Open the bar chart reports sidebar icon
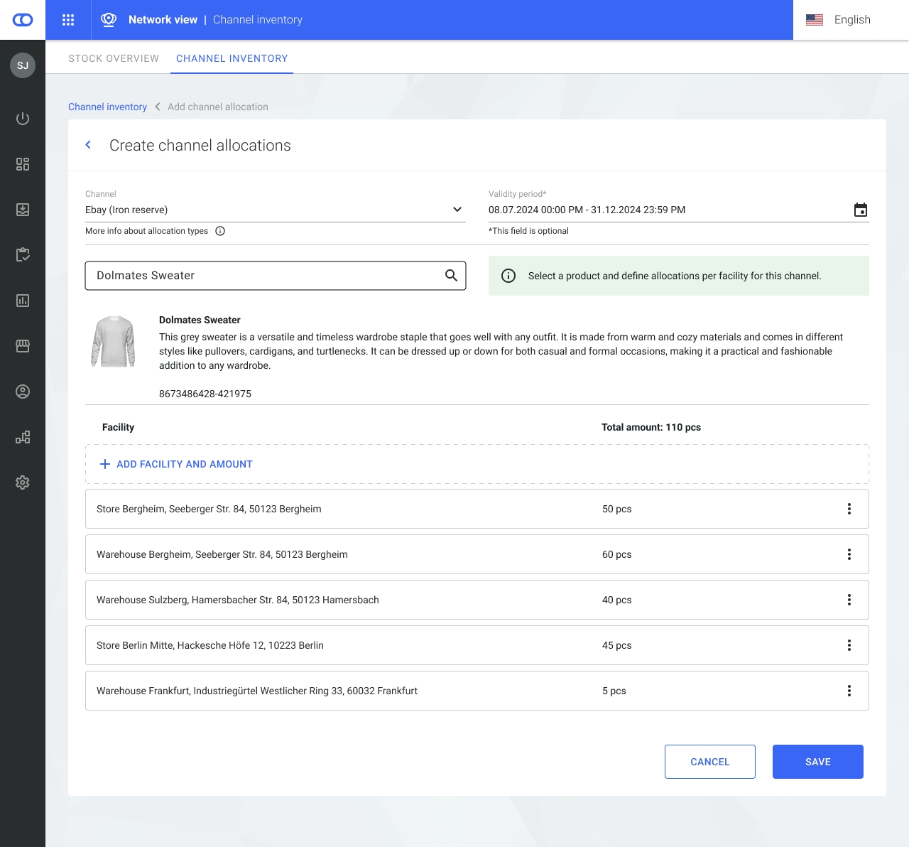The image size is (909, 847). (23, 301)
